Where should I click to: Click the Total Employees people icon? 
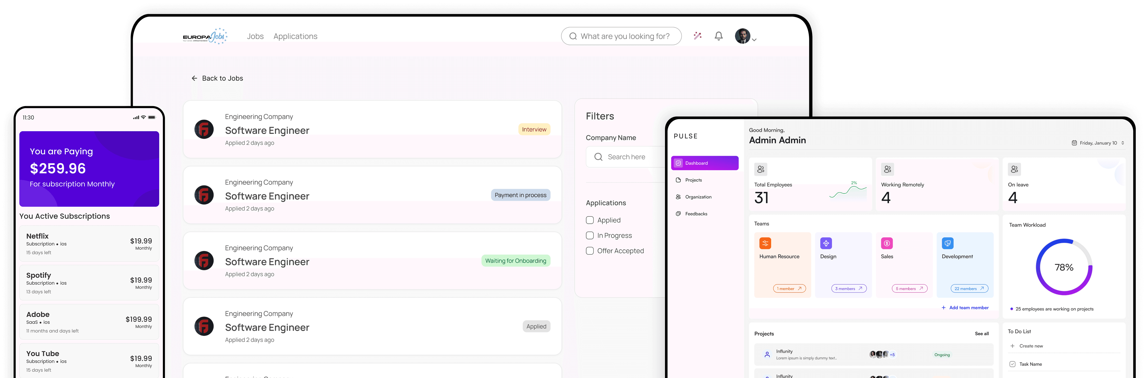coord(760,169)
